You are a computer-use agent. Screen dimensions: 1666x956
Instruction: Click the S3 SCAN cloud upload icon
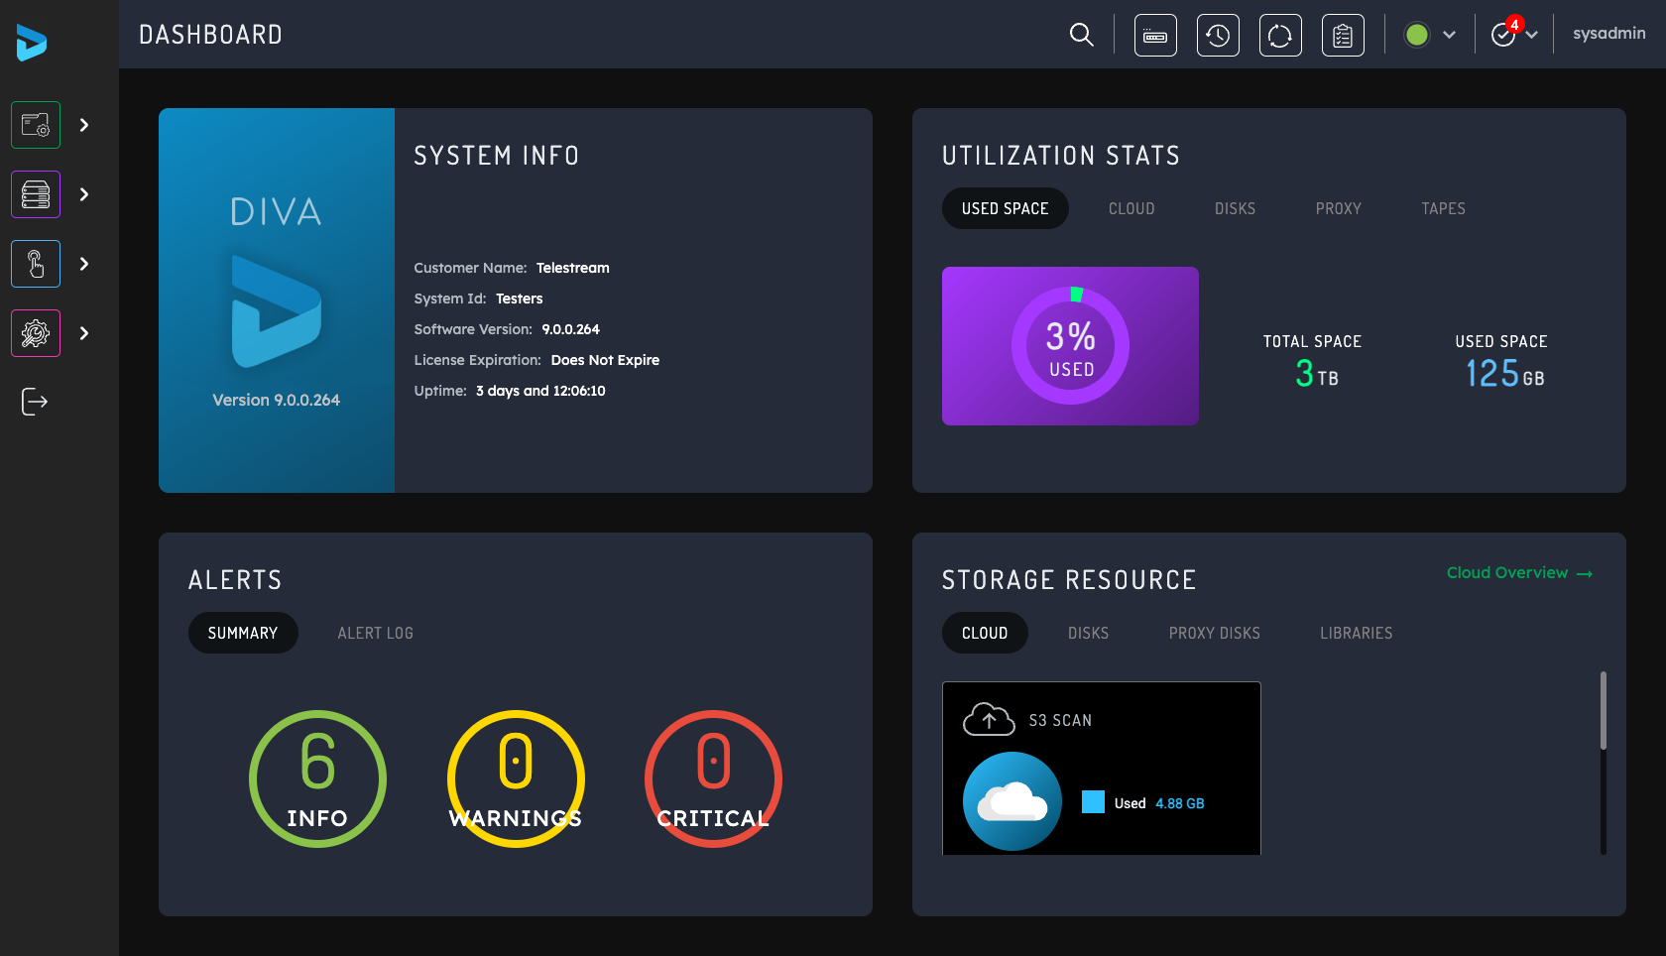tap(989, 719)
